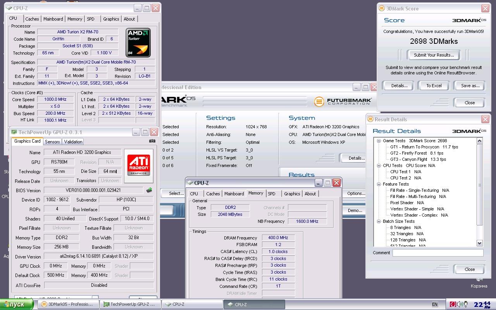
Task: Open the Mainboard tab in lower CPU-Z window
Action: coord(234,193)
